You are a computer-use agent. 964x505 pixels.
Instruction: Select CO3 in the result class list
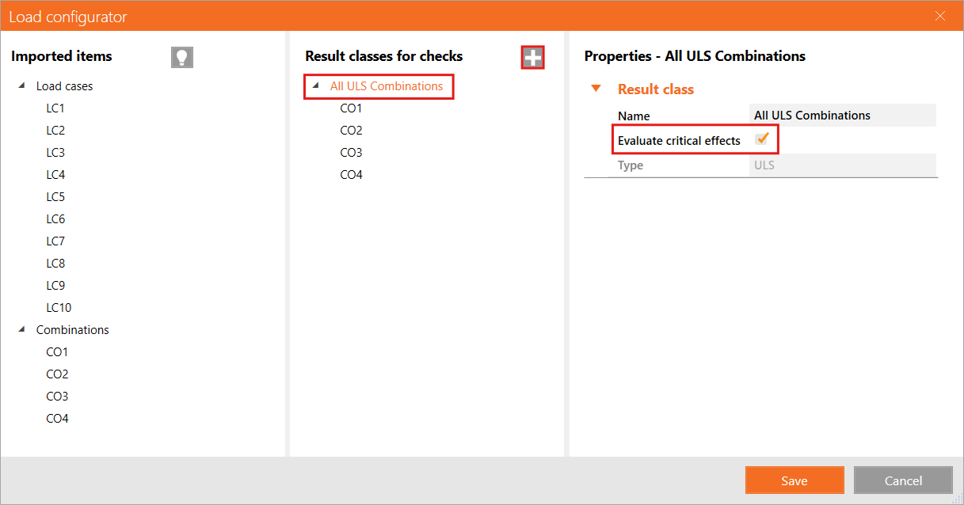click(x=351, y=153)
